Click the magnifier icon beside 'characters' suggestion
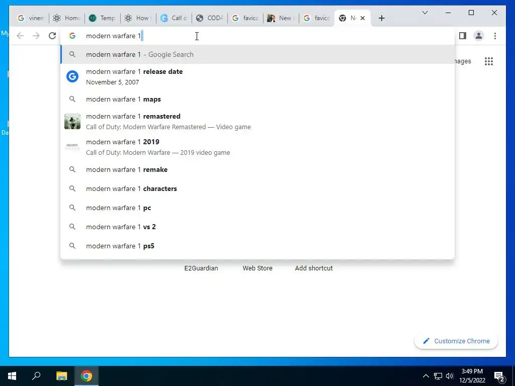The image size is (515, 386). pyautogui.click(x=72, y=188)
